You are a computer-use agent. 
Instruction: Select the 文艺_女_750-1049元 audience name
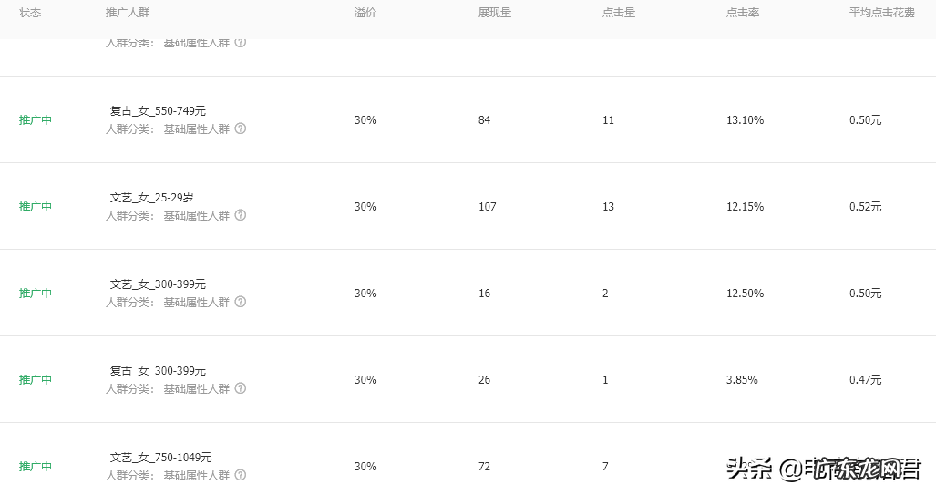pos(160,458)
